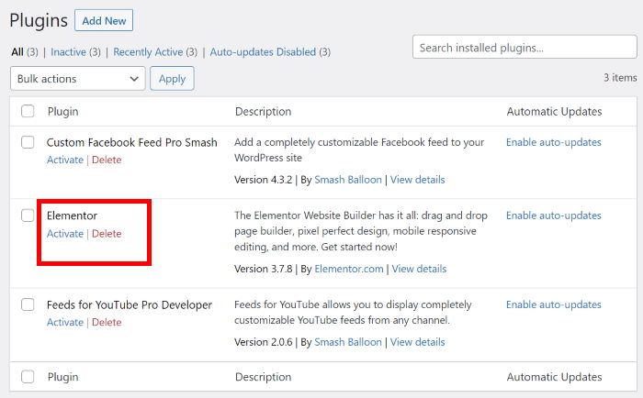Activate Custom Facebook Feed Pro Smash

64,160
